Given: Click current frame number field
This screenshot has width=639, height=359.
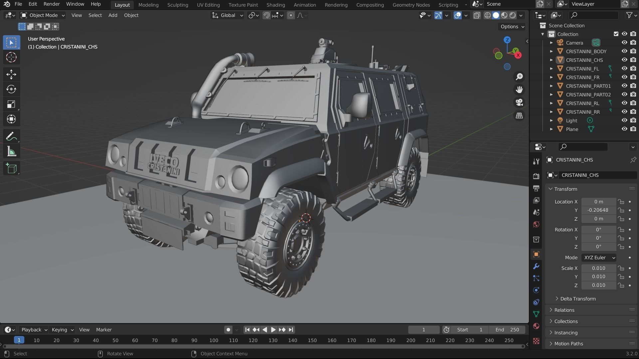Looking at the screenshot, I should [x=424, y=330].
